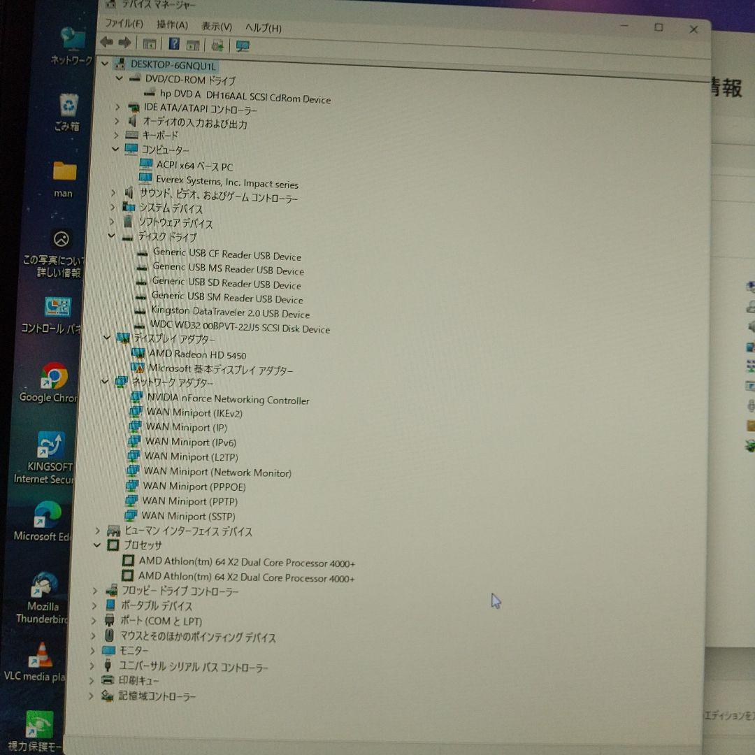
Task: Collapse the コンピューター category
Action: (x=115, y=149)
